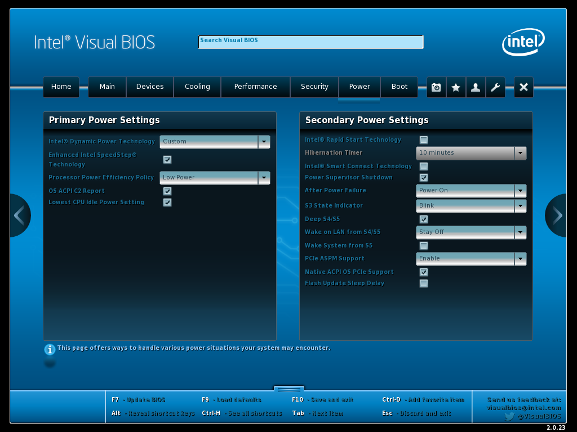Toggle Lowest CPU Idle Power Setting checkbox

(x=167, y=202)
